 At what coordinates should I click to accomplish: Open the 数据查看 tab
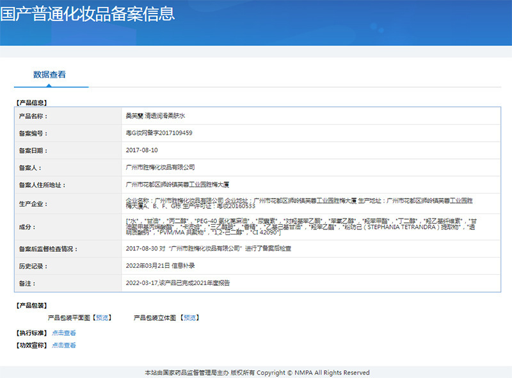(x=49, y=74)
